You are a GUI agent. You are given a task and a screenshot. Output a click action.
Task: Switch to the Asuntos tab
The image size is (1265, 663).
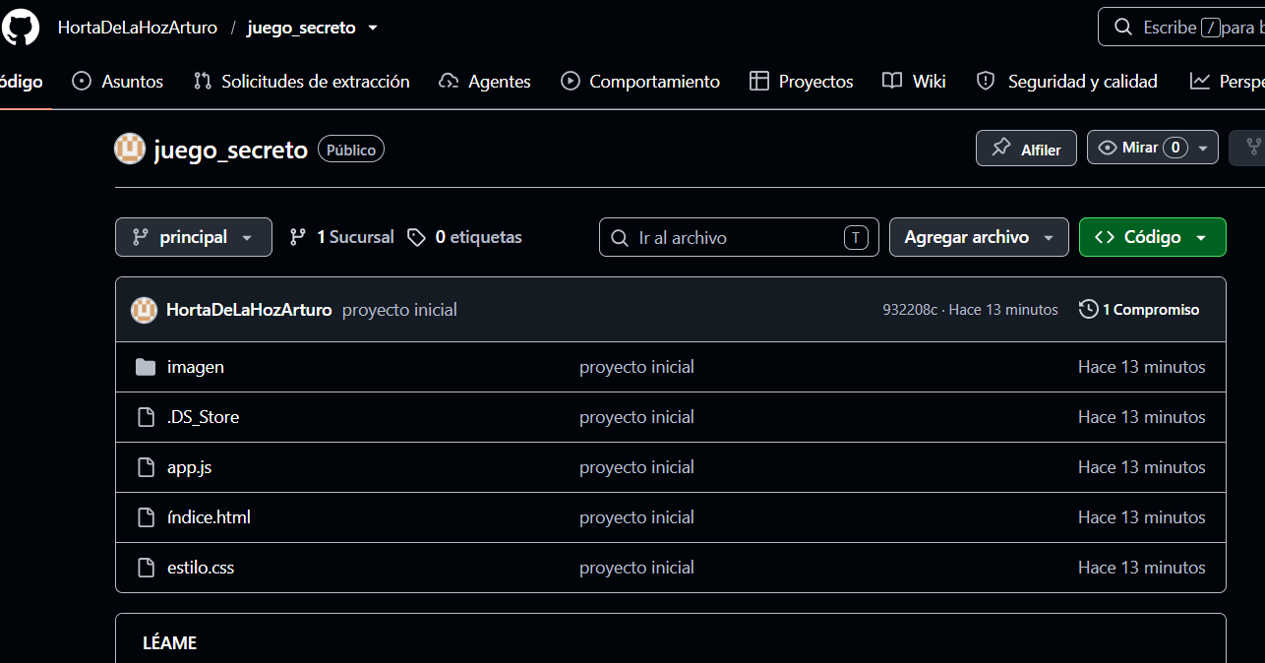coord(118,82)
